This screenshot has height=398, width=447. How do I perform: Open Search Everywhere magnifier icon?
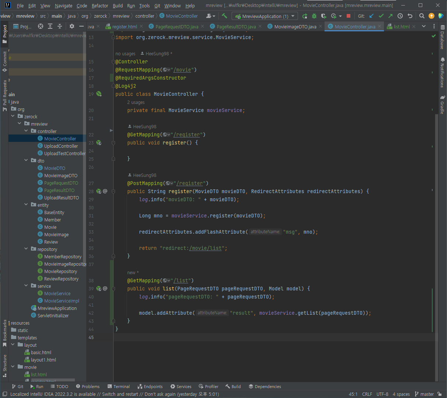[422, 16]
